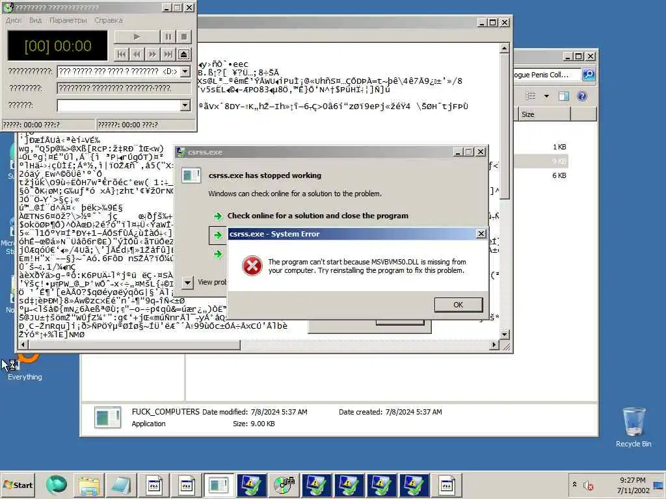Eject the disc in CD player
Viewport: 666px width, 499px height.
click(x=183, y=54)
